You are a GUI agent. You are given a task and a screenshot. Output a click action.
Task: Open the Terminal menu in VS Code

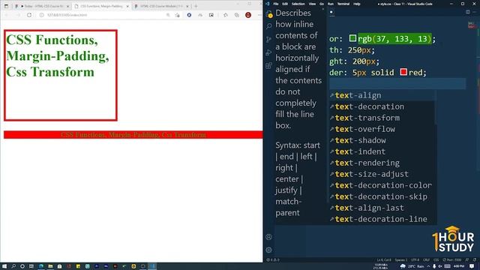coord(343,4)
